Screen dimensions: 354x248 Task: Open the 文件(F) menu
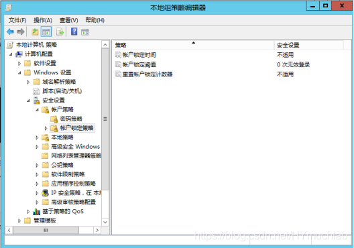17,20
